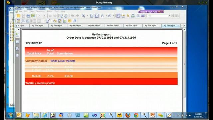Open the File menu
Image resolution: width=213 pixels, height=120 pixels.
tap(21, 11)
